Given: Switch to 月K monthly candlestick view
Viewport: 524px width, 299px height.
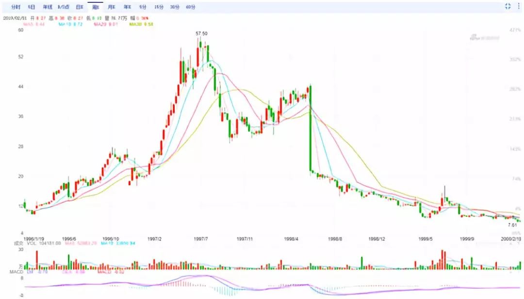Looking at the screenshot, I should [111, 7].
